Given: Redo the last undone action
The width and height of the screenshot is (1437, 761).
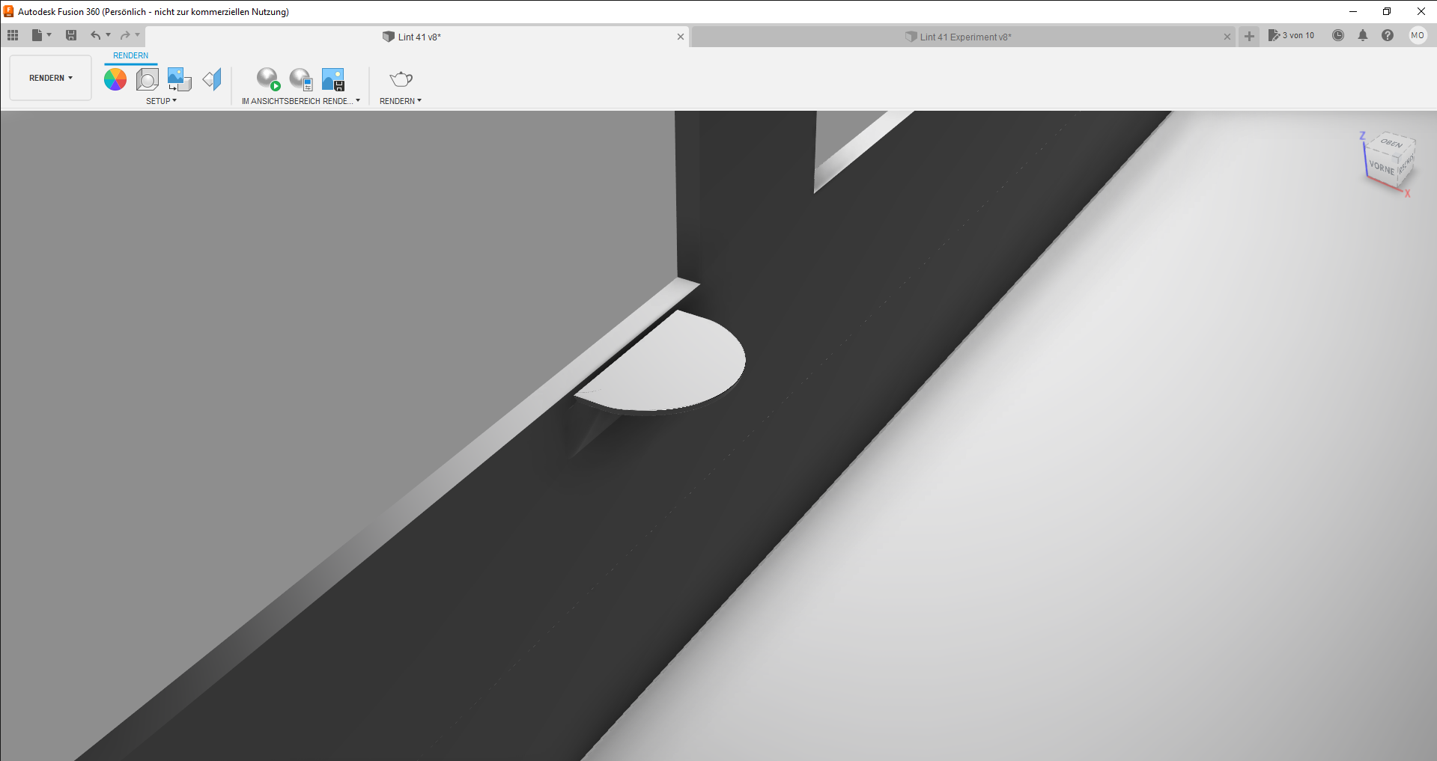Looking at the screenshot, I should pos(125,35).
